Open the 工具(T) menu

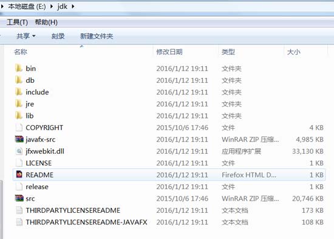[17, 22]
